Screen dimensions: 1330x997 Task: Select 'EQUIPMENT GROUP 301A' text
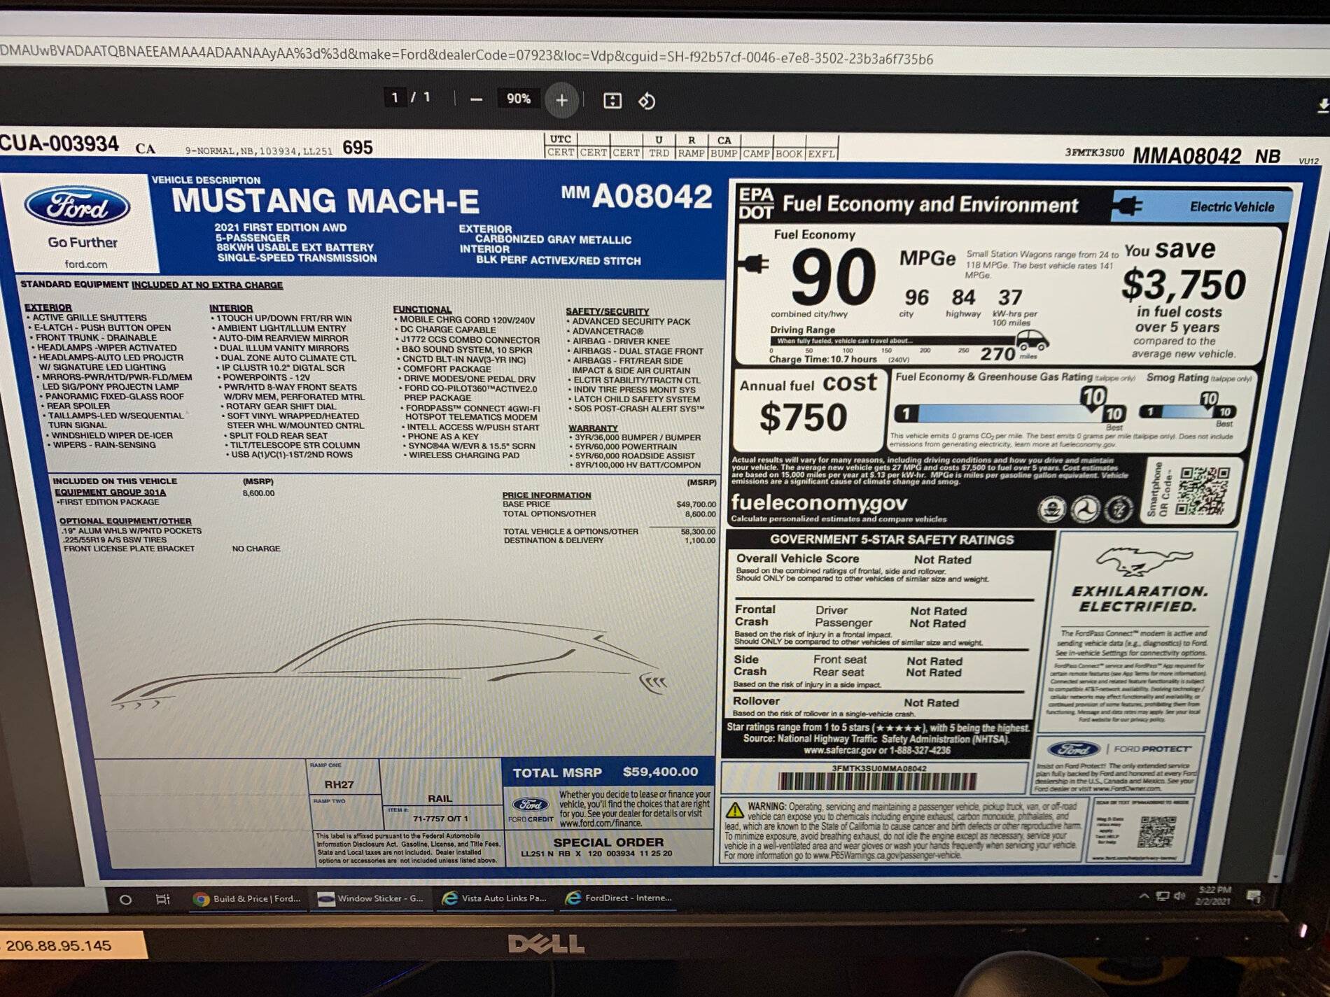110,492
